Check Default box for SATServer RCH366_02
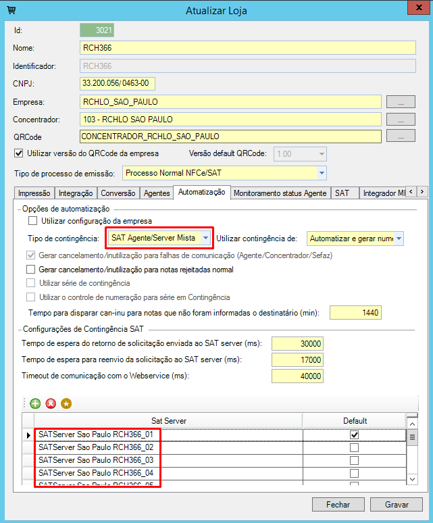 (x=354, y=447)
